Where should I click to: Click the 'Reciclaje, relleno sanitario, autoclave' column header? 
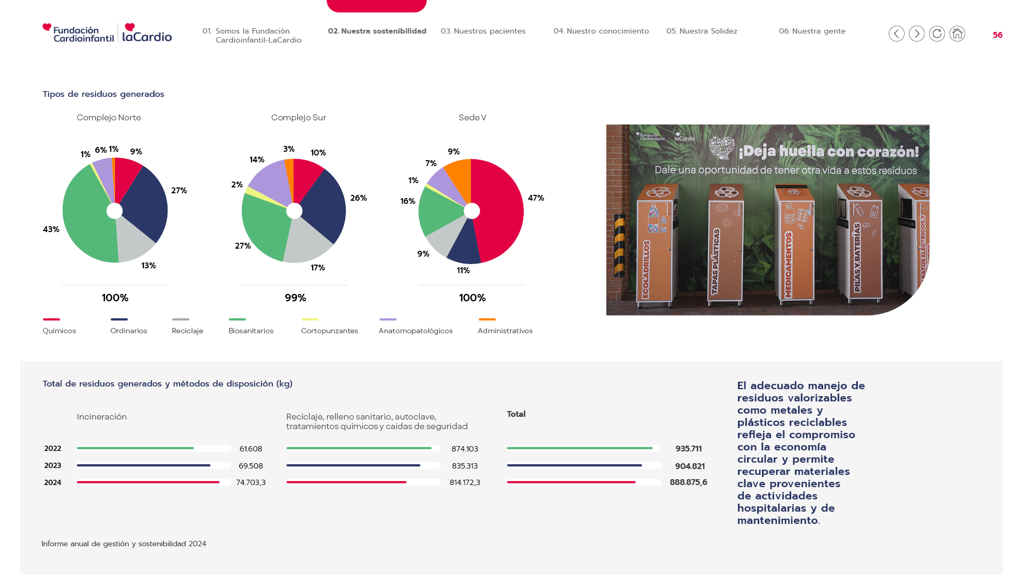pos(377,422)
